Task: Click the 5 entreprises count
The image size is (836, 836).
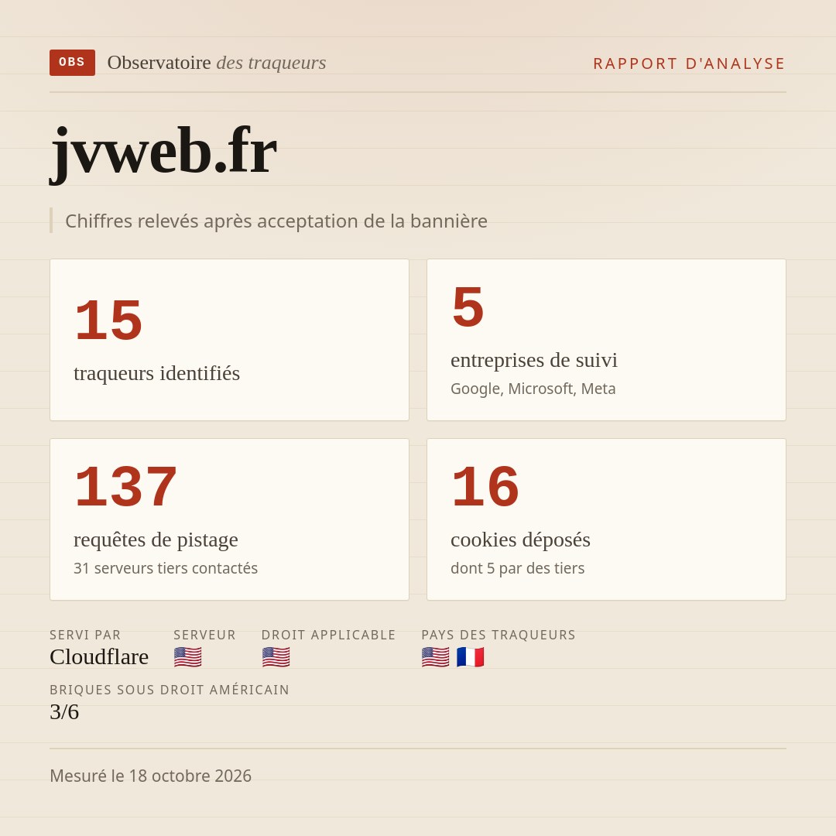Action: [x=468, y=307]
